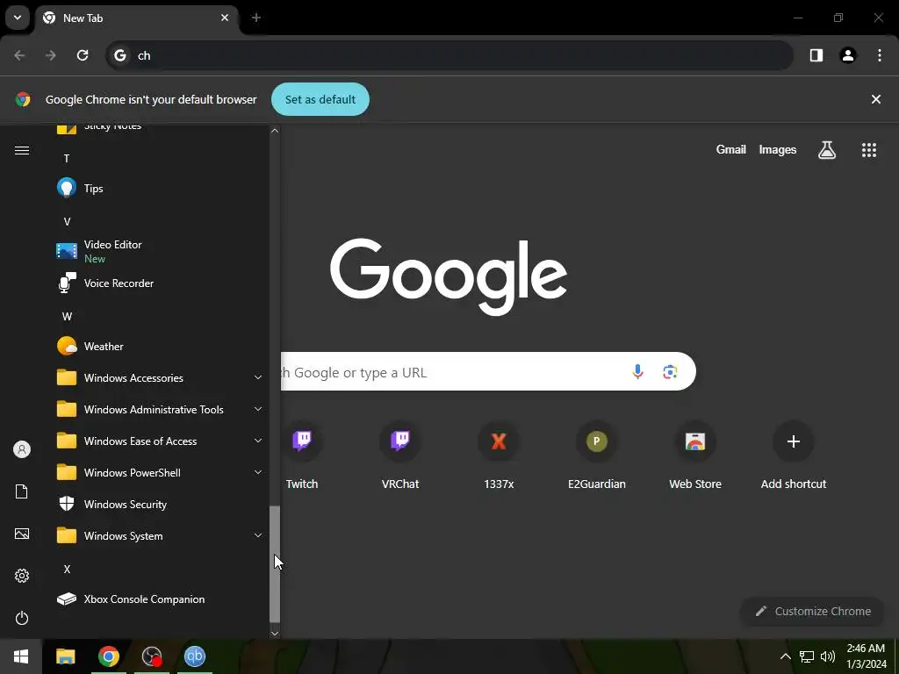Launch Video Editor from Start menu
Screen dimensions: 899x674
[159, 251]
